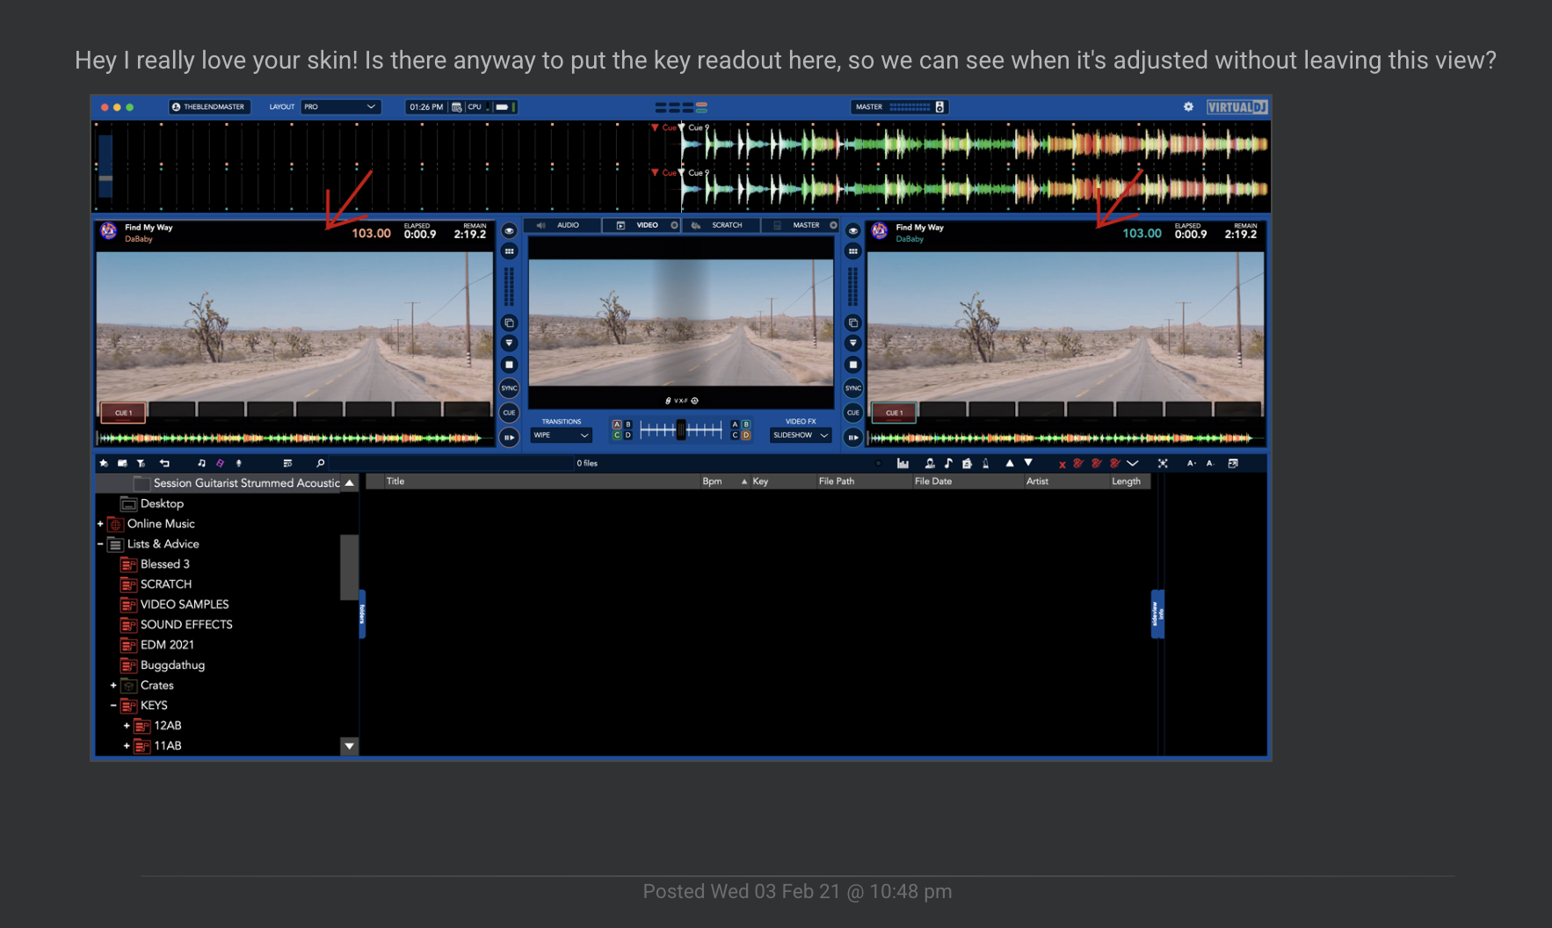The width and height of the screenshot is (1552, 928).
Task: Click the left deck SYNC button
Action: (509, 388)
